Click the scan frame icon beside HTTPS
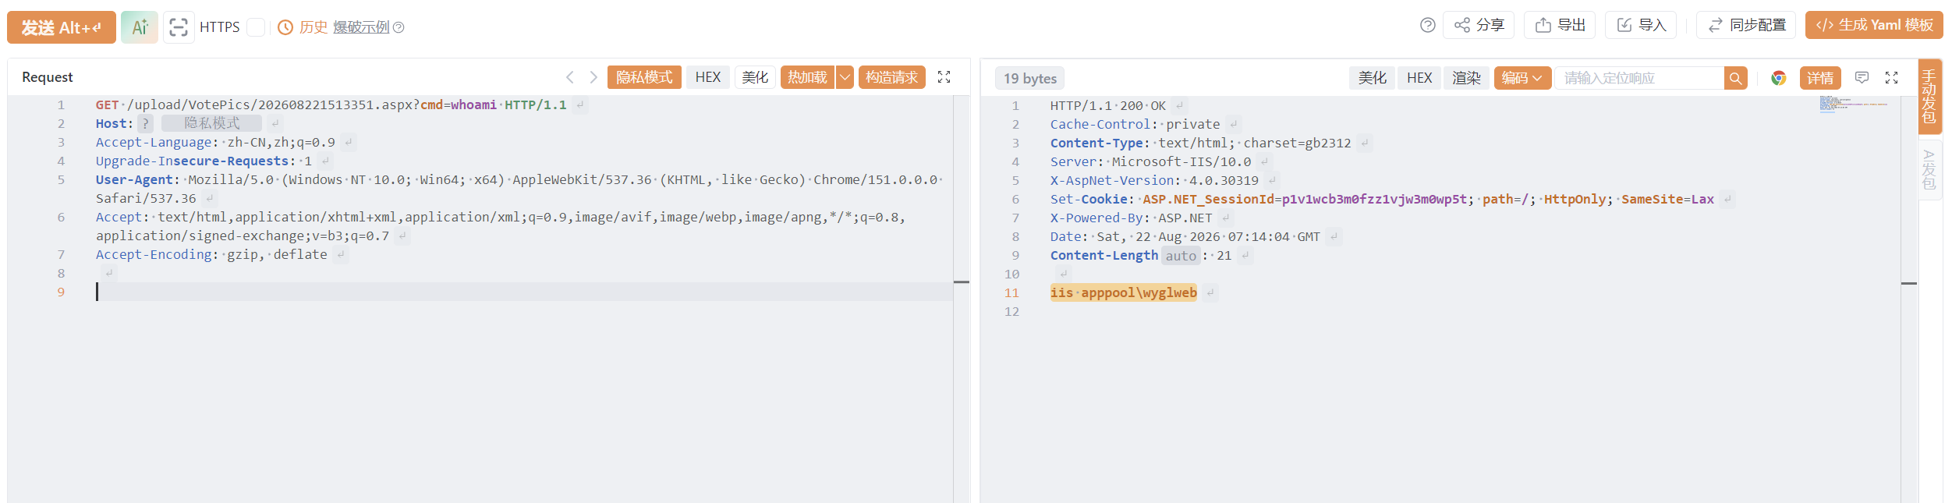 coord(179,27)
